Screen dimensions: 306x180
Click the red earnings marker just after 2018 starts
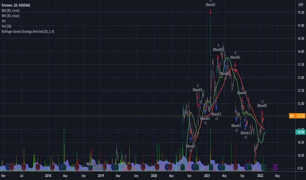tap(52, 167)
